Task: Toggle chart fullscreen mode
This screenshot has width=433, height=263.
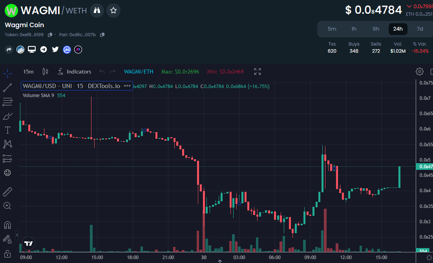Action: click(258, 72)
